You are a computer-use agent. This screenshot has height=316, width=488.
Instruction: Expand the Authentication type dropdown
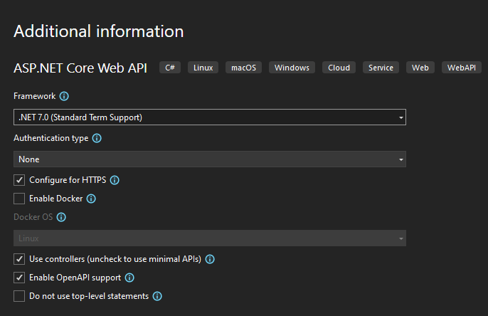click(210, 159)
